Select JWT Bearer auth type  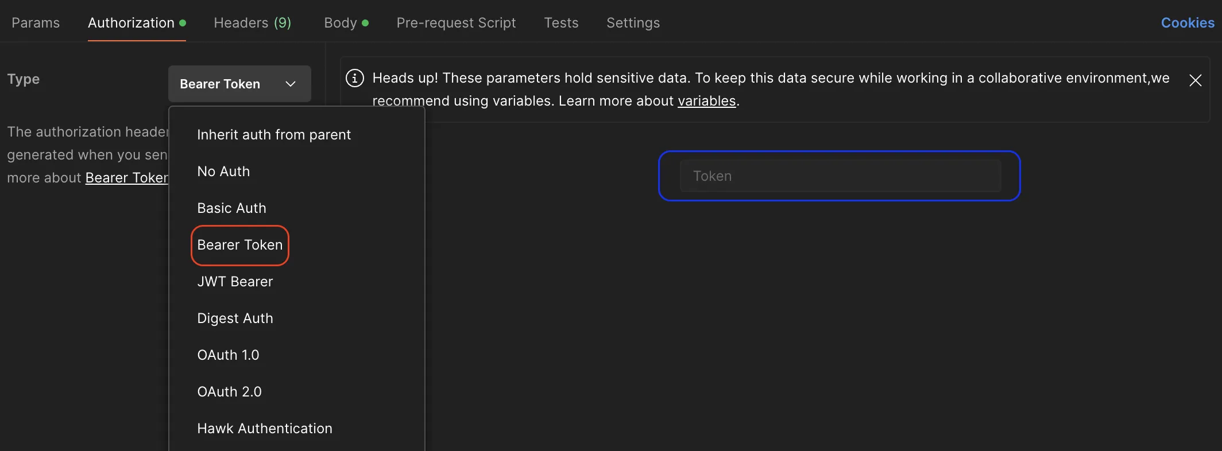tap(235, 282)
